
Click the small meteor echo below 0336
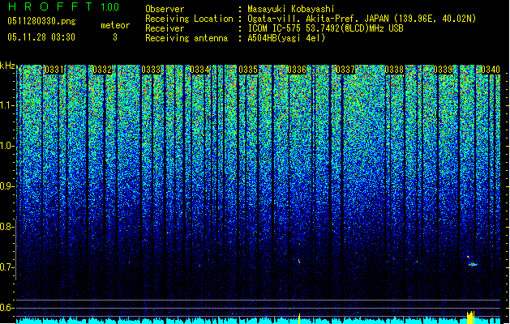coord(299,260)
